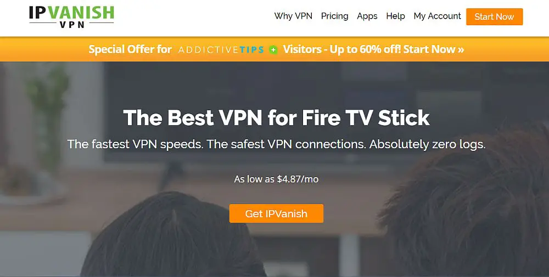549x277 pixels.
Task: Click the AddictiveTips logo in the offer banner
Action: [x=221, y=50]
